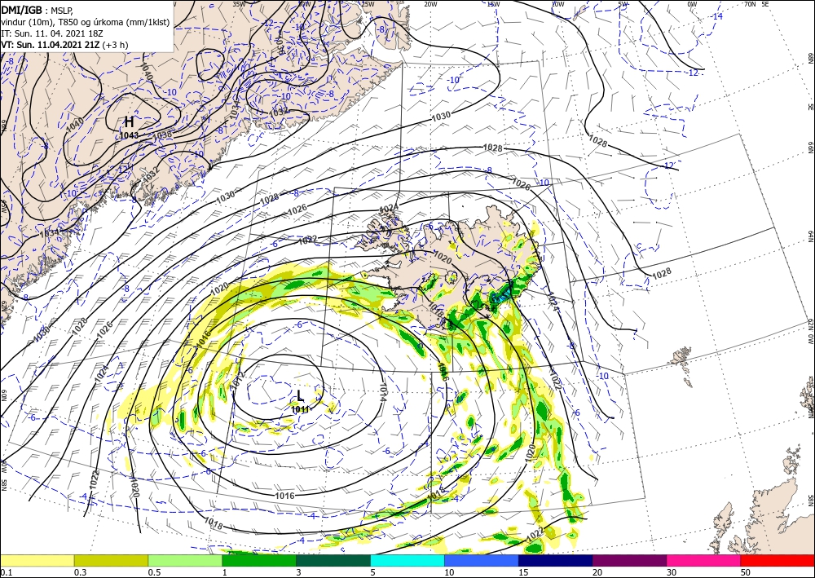Select the green 1–3 legend color band
815x578 pixels.
tap(259, 560)
